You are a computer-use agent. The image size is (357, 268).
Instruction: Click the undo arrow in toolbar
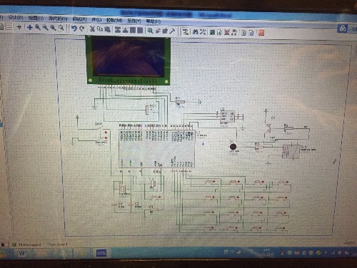[74, 29]
